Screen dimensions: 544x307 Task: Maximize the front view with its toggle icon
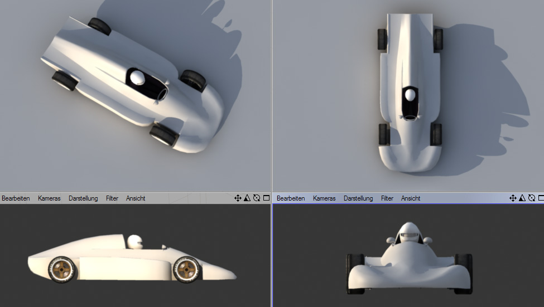click(541, 198)
